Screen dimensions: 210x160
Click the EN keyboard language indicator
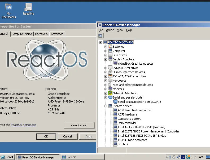point(183,157)
